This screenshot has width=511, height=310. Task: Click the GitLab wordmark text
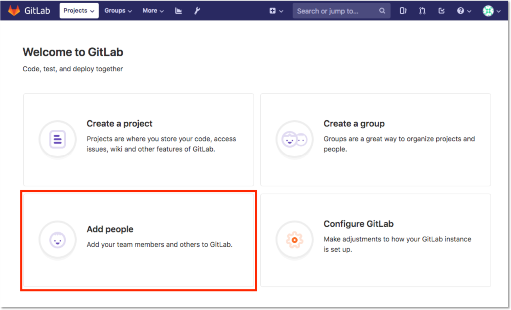point(37,11)
